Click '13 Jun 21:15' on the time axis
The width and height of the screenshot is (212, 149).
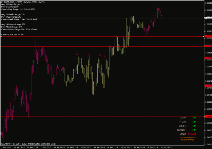pos(59,148)
